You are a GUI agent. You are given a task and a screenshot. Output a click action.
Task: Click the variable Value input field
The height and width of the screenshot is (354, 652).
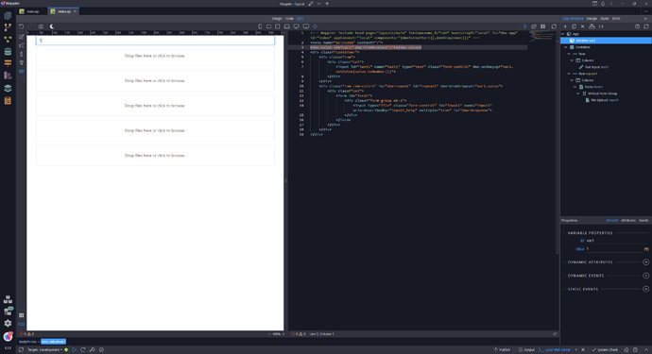pyautogui.click(x=614, y=249)
